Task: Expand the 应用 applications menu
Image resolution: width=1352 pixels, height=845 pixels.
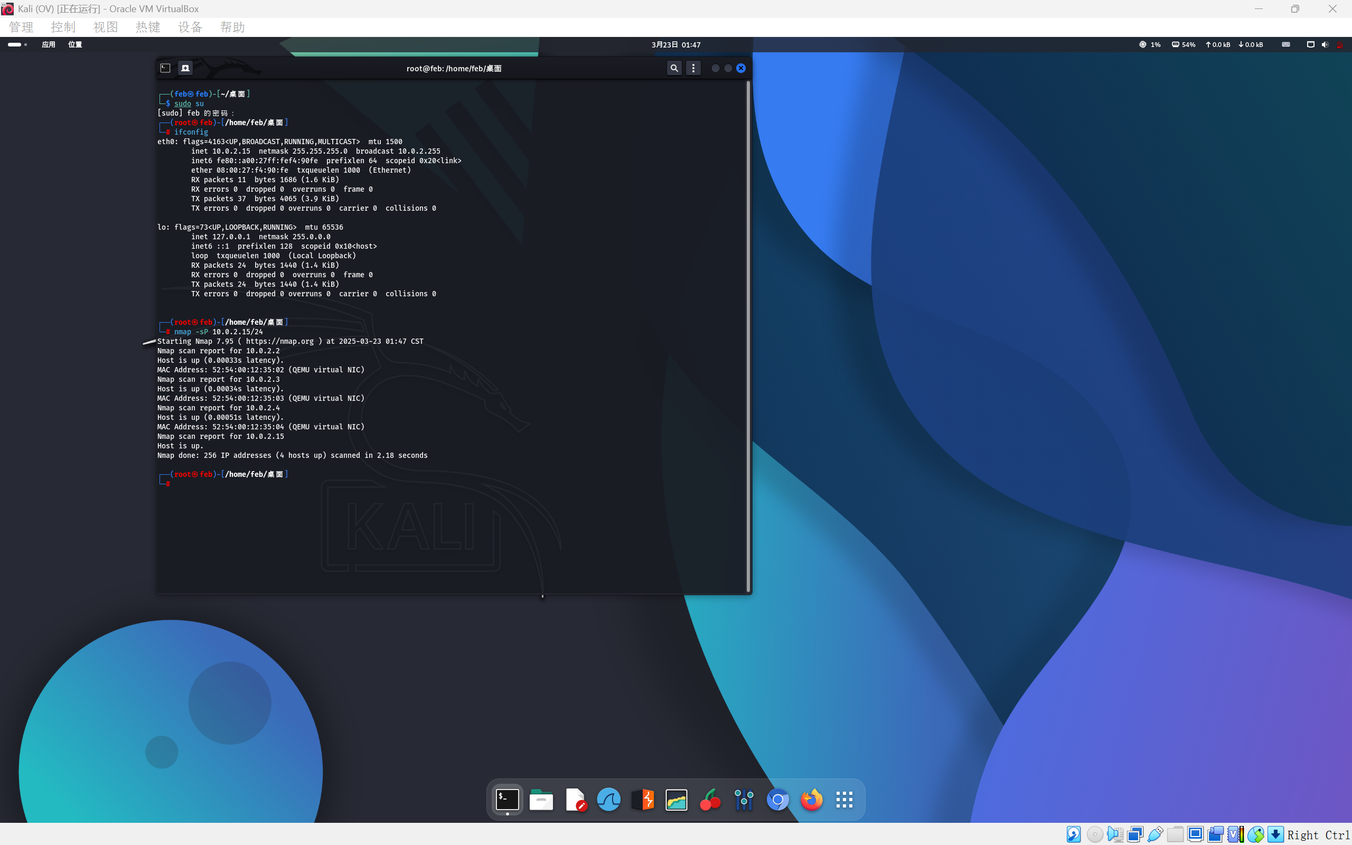Action: tap(49, 45)
